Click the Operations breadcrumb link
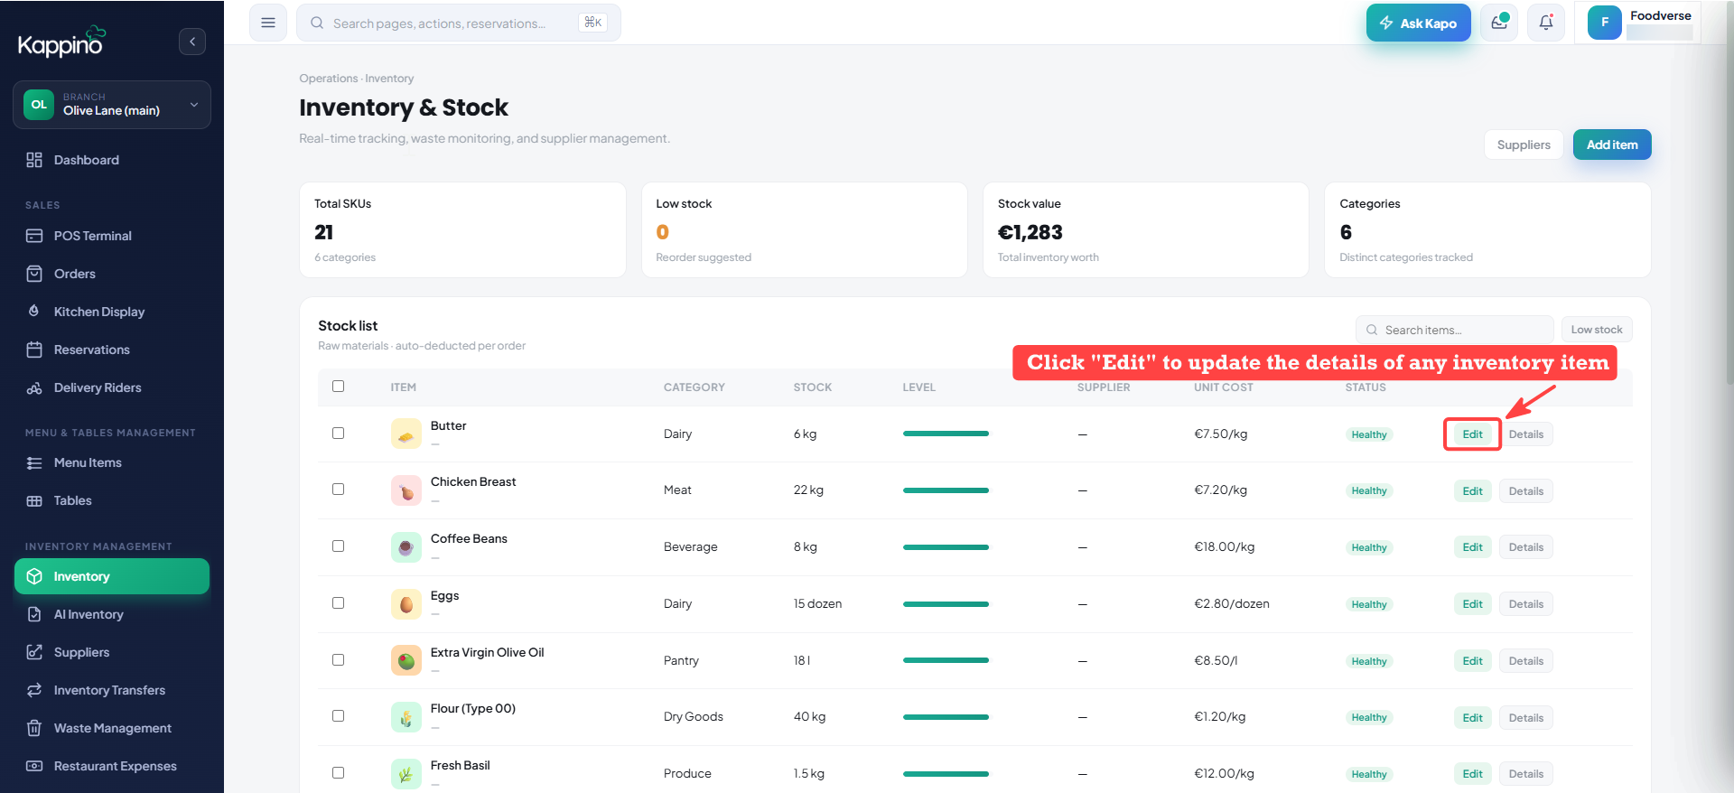The width and height of the screenshot is (1734, 793). tap(329, 79)
